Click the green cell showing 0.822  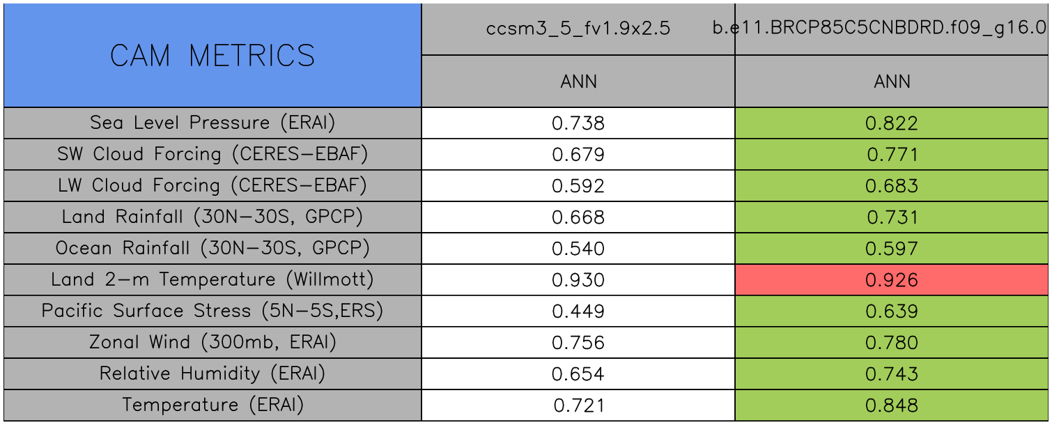pos(892,123)
